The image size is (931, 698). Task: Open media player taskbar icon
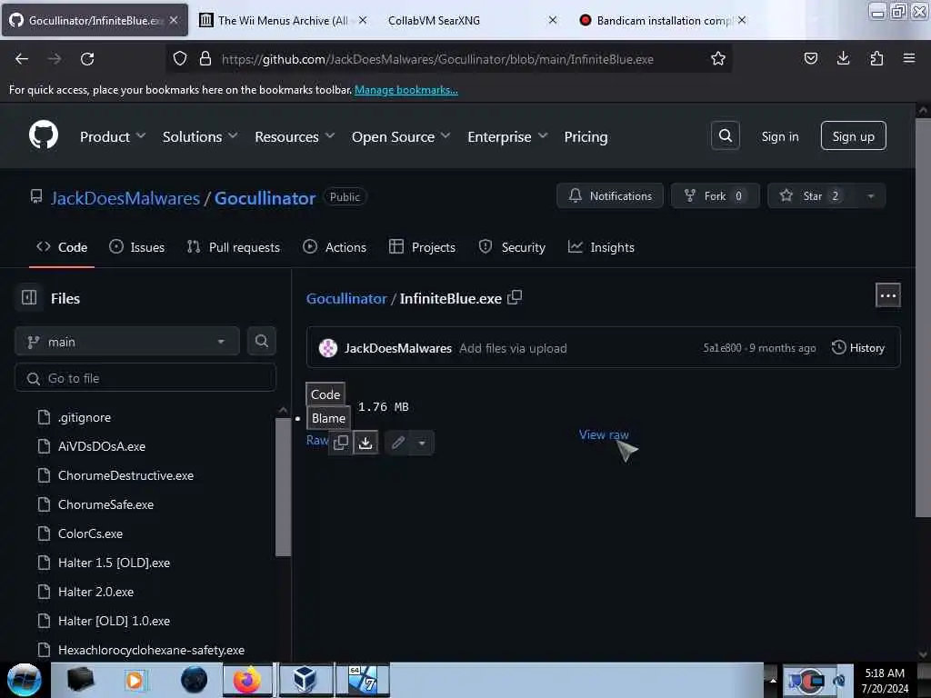coord(135,680)
